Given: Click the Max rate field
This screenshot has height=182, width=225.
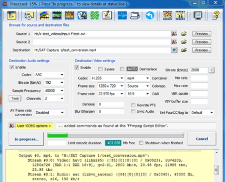Looking at the screenshot, I should 199,86.
